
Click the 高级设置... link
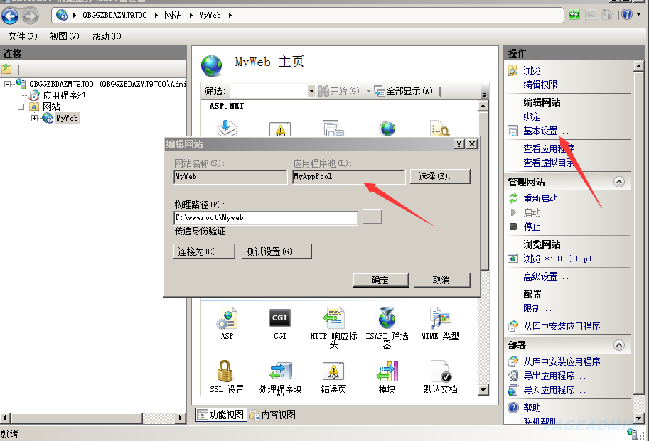pyautogui.click(x=545, y=276)
